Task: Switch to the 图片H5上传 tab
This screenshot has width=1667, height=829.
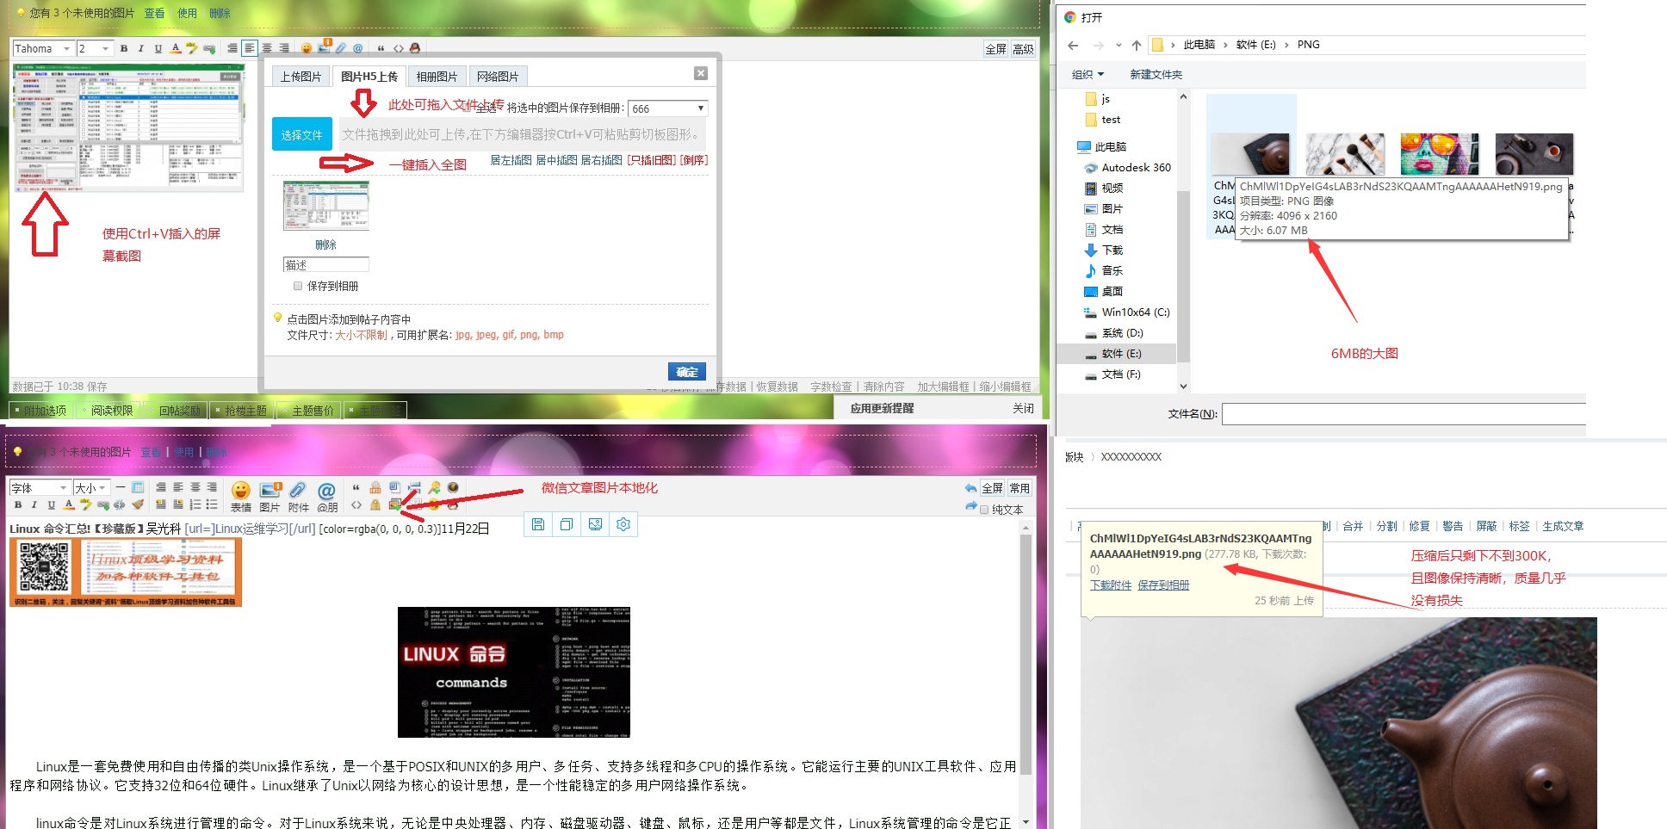Action: (369, 77)
